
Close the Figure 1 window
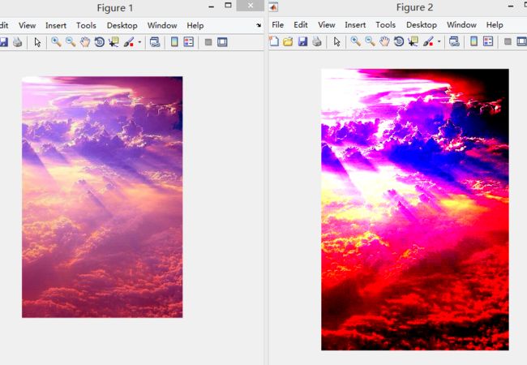tap(251, 6)
